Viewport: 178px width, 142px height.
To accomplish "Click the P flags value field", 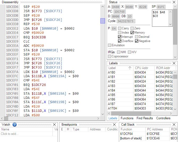I will click(x=114, y=29).
